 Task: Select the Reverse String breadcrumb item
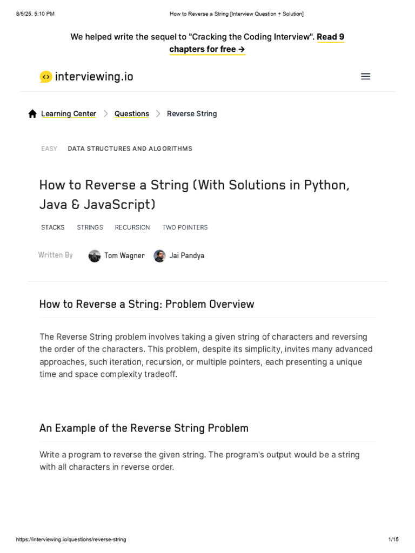pos(192,114)
